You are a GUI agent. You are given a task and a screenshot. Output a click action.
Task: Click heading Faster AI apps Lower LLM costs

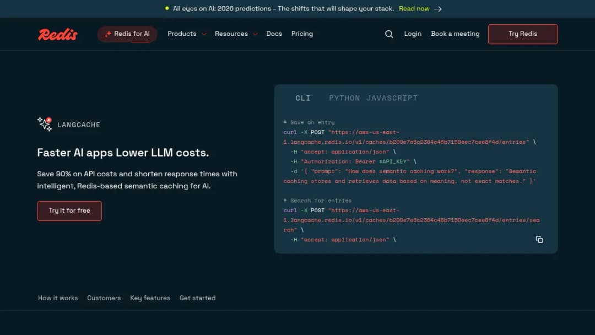[123, 153]
